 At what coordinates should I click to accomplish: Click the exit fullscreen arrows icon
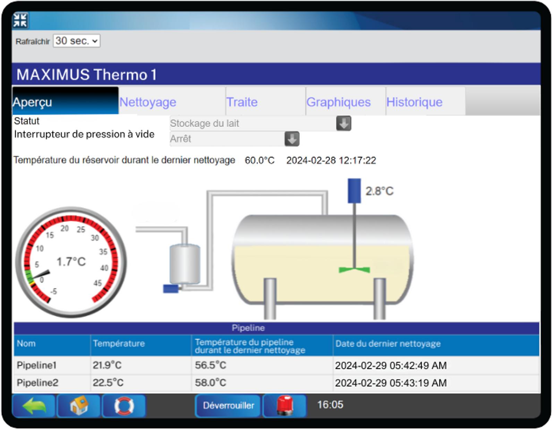pos(20,20)
